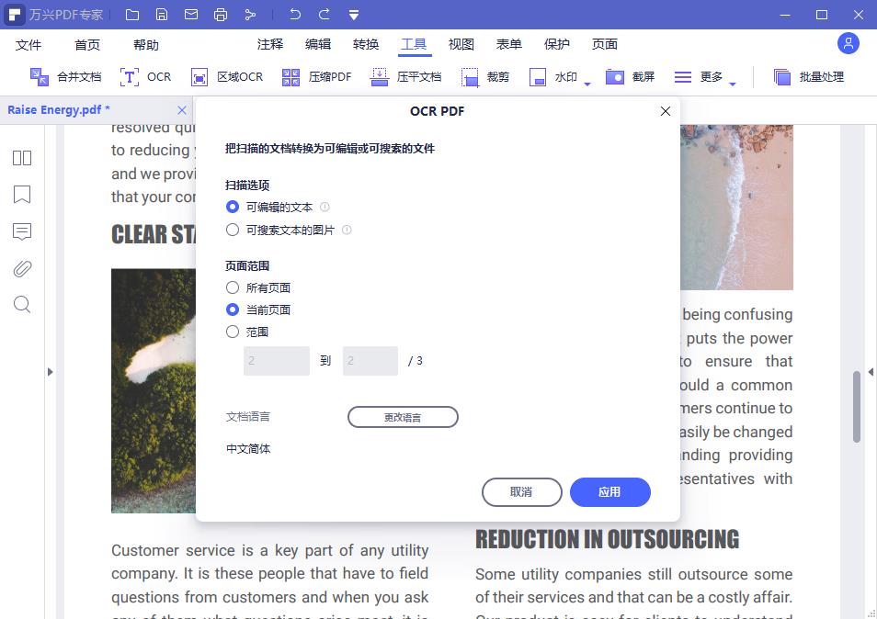Open the comments panel in sidebar

tap(22, 231)
